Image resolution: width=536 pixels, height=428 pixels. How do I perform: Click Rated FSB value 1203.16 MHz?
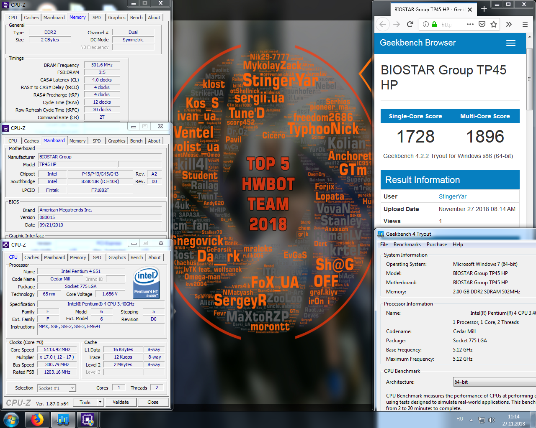point(57,372)
